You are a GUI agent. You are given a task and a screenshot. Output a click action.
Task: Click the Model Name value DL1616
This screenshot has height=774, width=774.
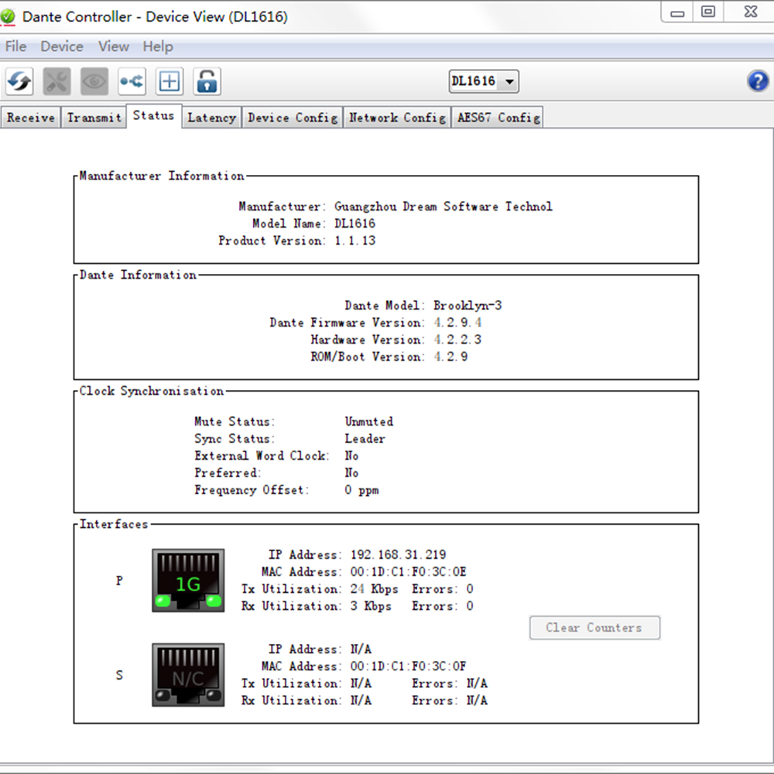pyautogui.click(x=354, y=224)
